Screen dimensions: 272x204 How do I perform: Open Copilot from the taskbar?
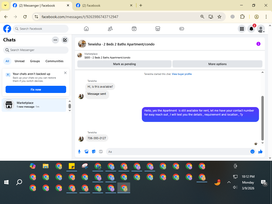(33, 166)
